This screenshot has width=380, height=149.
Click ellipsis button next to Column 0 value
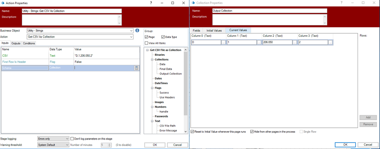pyautogui.click(x=223, y=42)
